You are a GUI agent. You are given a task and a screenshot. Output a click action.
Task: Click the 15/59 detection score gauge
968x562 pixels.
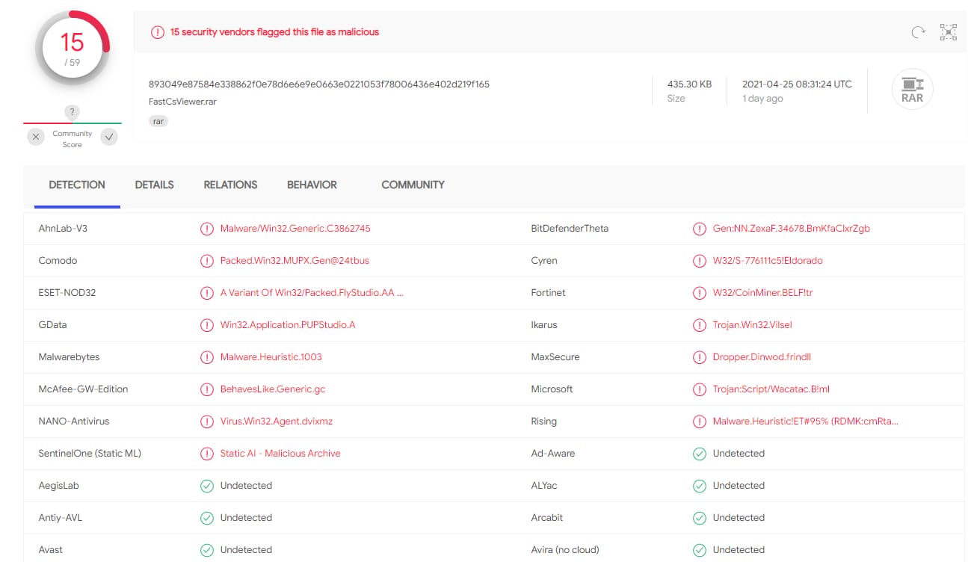(x=72, y=48)
